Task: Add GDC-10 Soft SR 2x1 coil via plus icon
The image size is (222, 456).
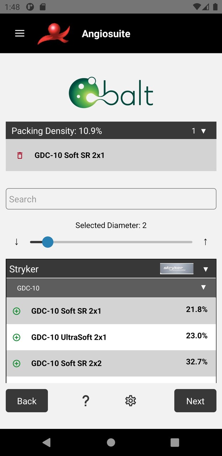Action: pos(16,311)
